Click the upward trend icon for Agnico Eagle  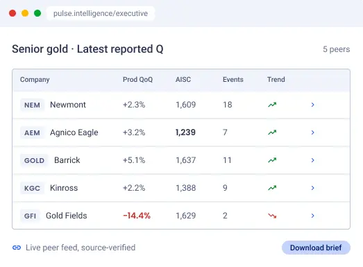272,132
